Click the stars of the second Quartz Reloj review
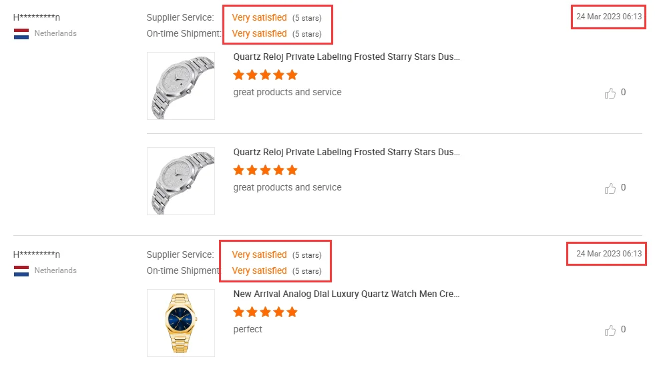Screen dimensions: 655x371 [265, 171]
